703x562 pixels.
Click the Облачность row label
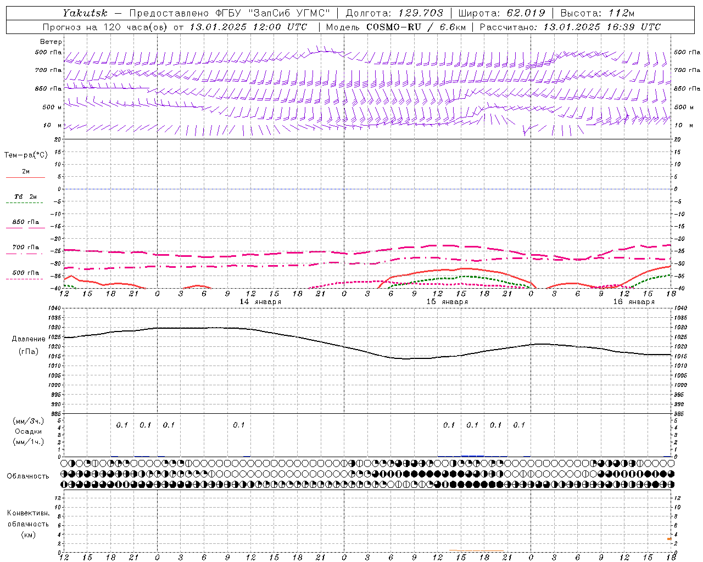coord(28,476)
